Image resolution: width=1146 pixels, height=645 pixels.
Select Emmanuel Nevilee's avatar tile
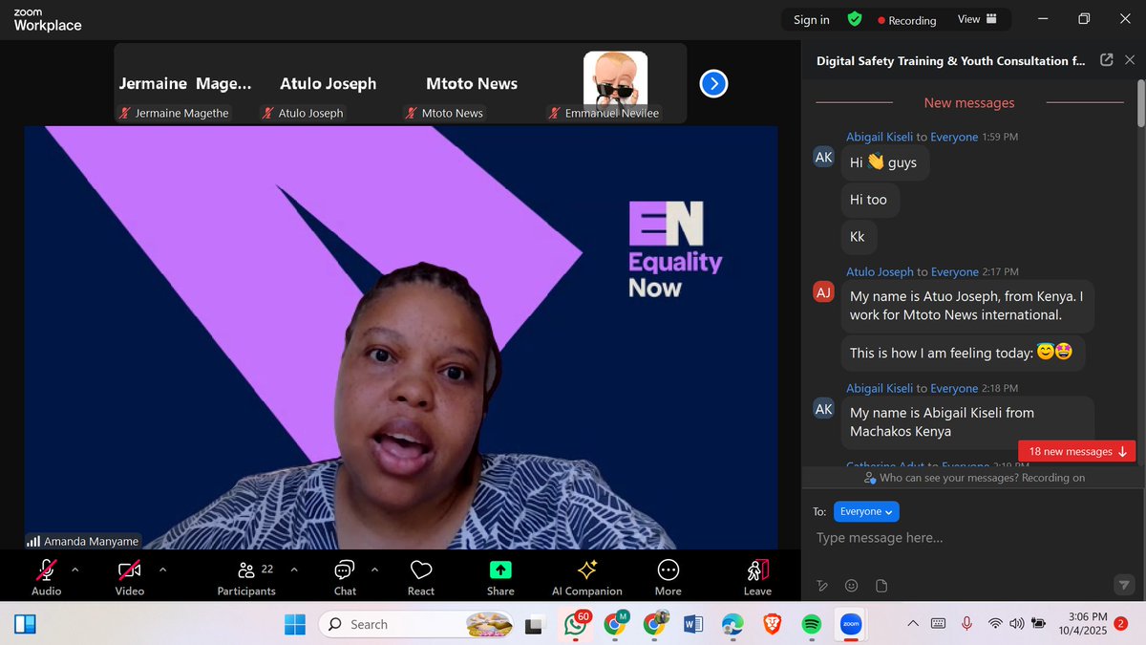[615, 84]
